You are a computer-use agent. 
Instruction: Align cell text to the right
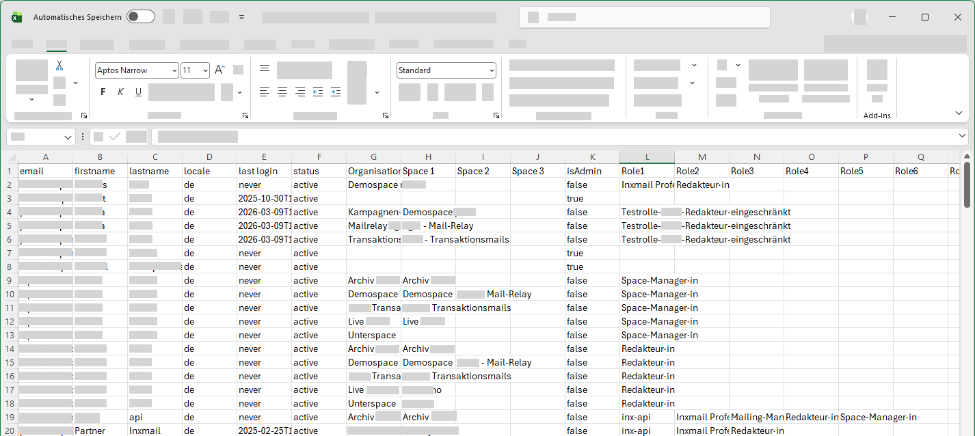point(300,92)
